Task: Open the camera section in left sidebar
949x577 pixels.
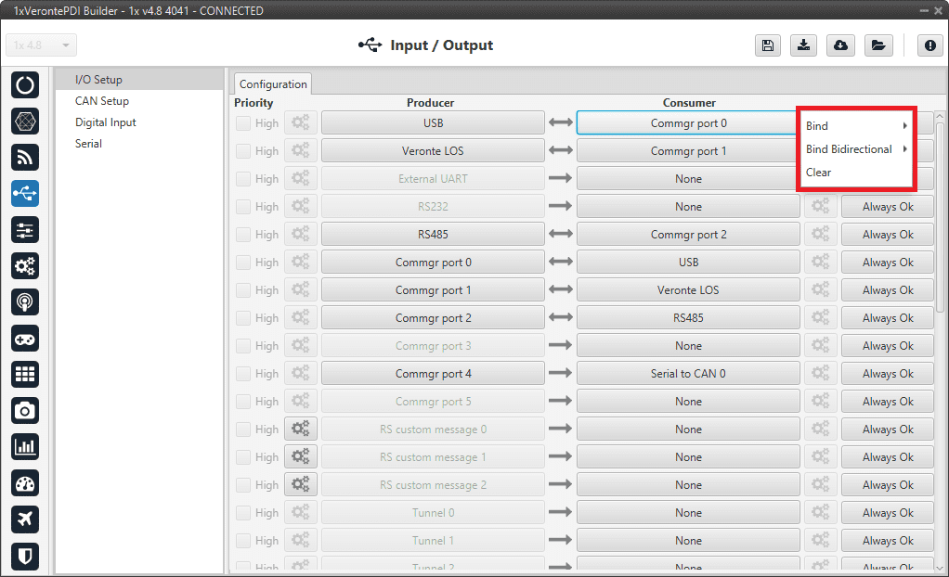Action: pos(25,410)
